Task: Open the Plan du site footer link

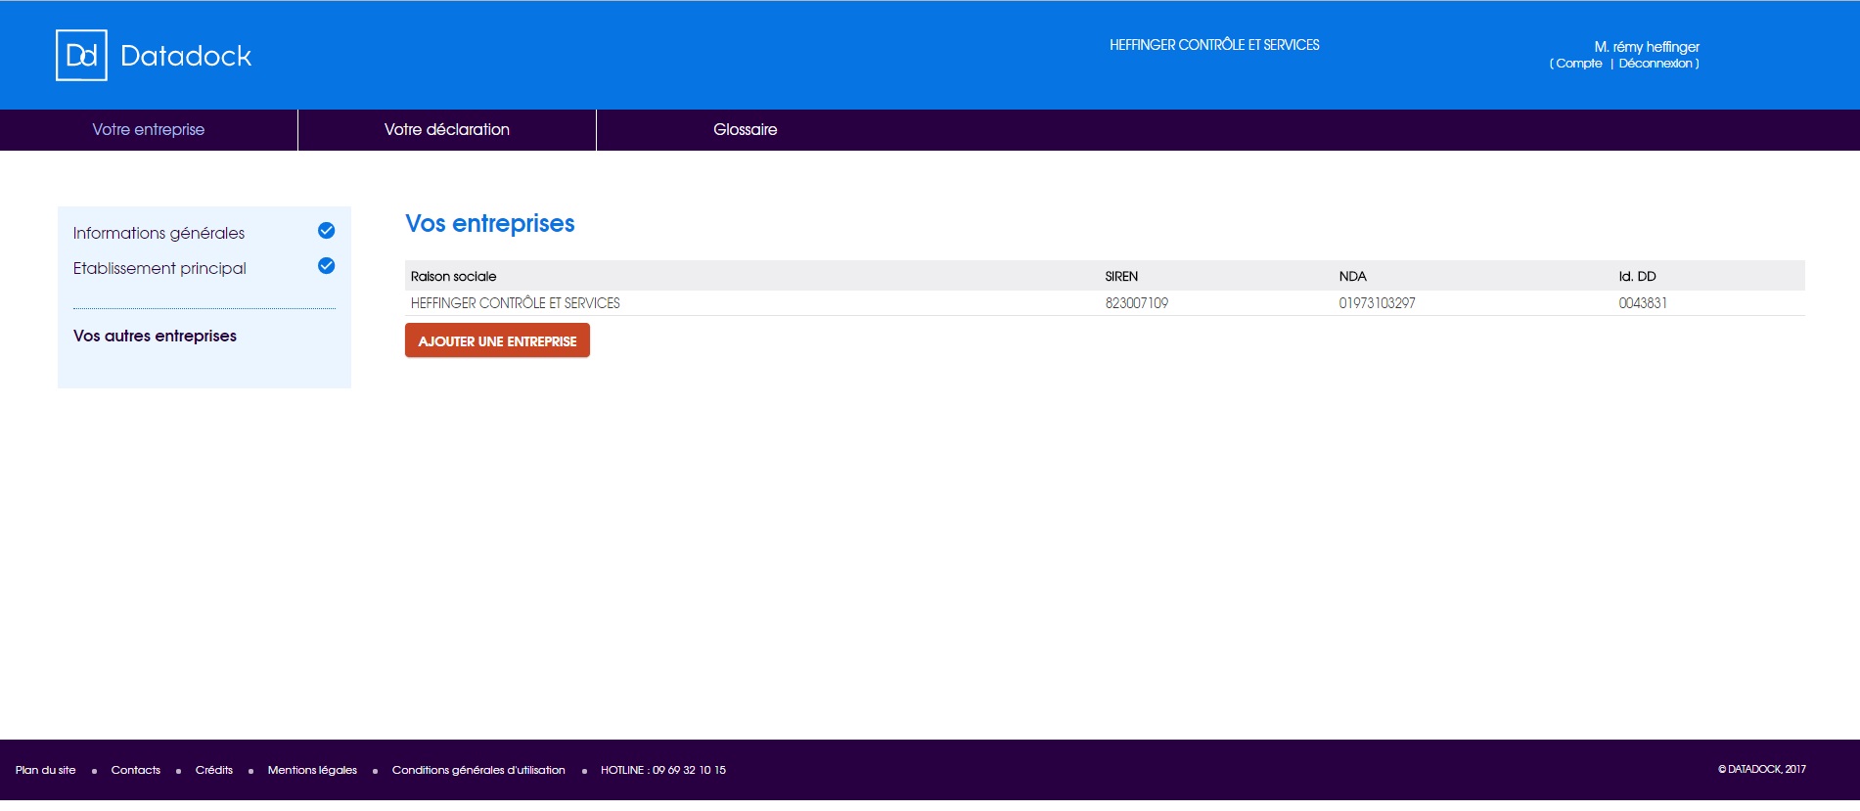Action: point(45,771)
